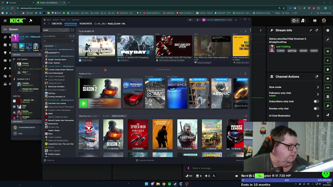333x187 pixels.
Task: Edit stream info with pencil icon
Action: [311, 30]
